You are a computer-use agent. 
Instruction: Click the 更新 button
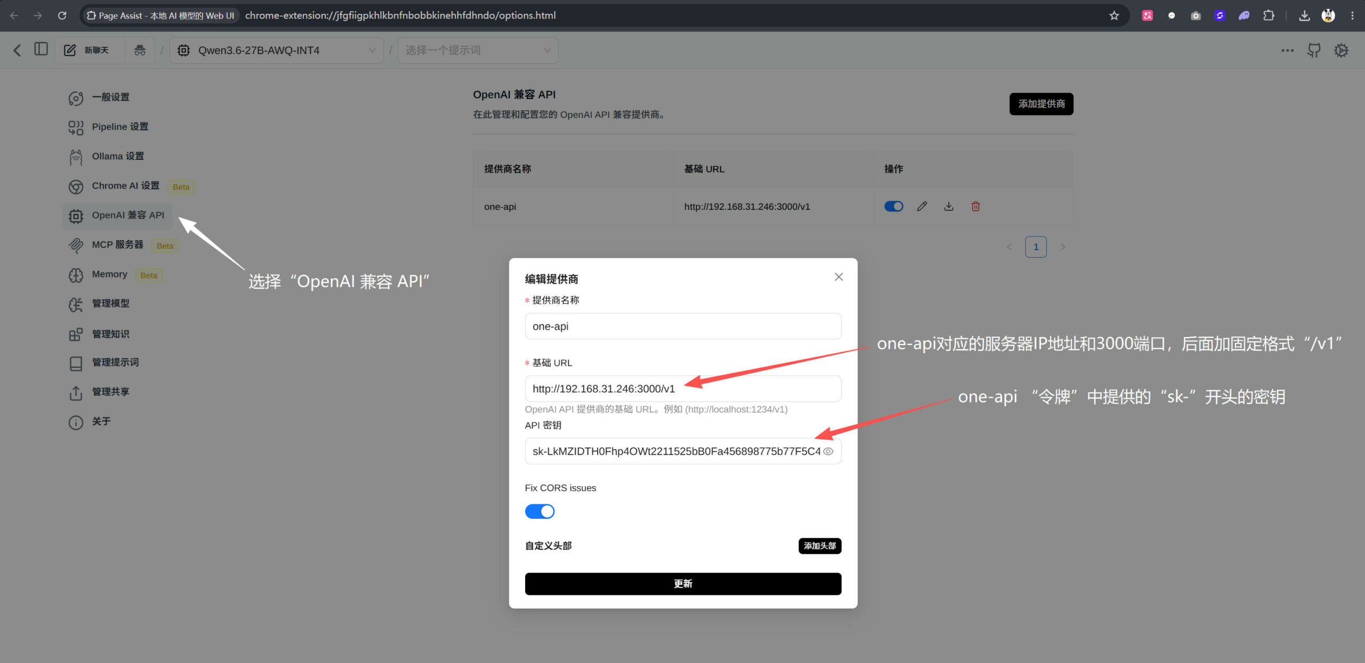click(683, 584)
